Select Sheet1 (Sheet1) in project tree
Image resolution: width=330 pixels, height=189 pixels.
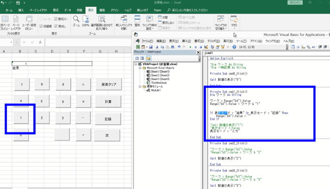160,71
